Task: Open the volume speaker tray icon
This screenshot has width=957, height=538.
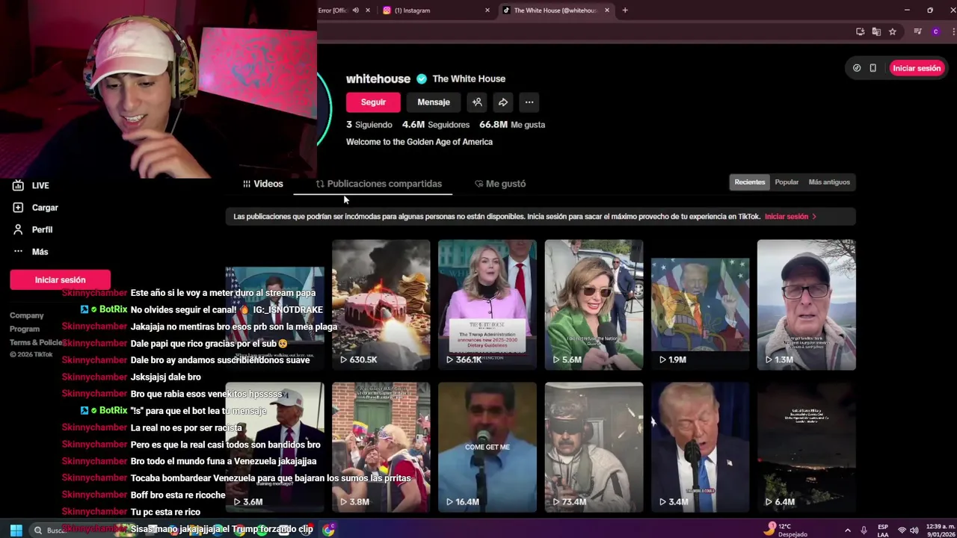Action: 916,531
